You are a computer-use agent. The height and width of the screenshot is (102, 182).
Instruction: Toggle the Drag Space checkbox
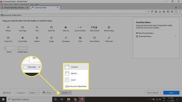[x=16, y=93]
